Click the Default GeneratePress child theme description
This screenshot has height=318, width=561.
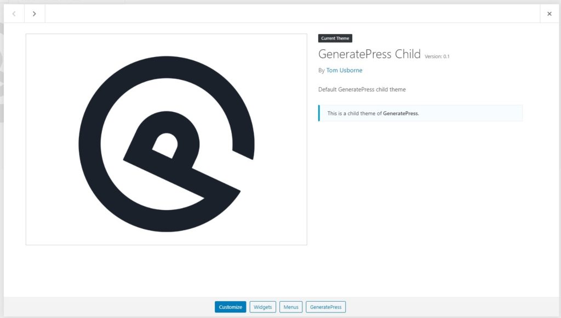point(362,89)
